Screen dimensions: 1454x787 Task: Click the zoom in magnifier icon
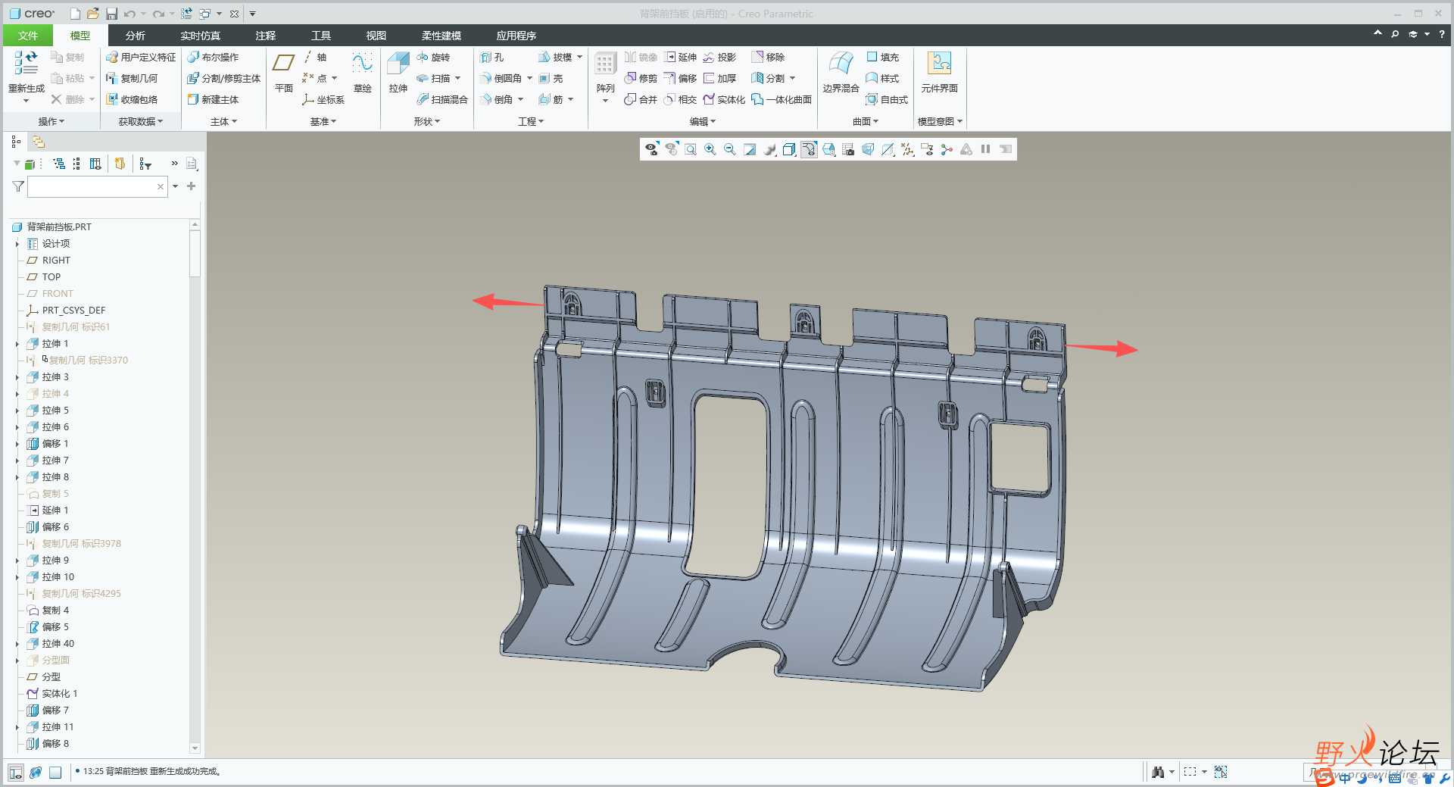[710, 149]
